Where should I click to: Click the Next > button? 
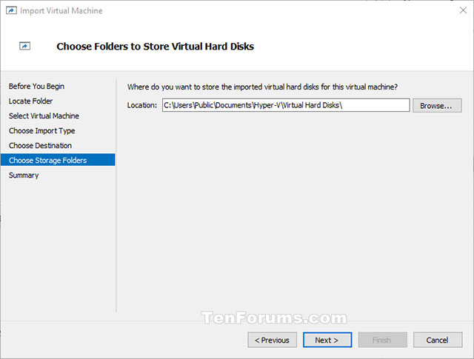(x=327, y=340)
